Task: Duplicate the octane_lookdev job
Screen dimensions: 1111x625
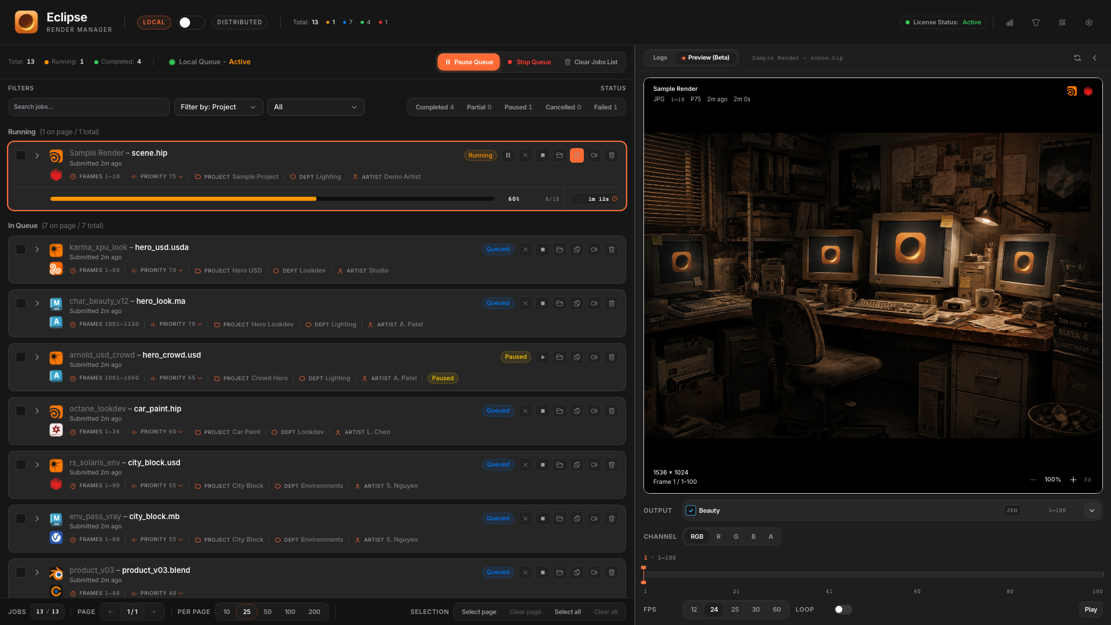Action: click(577, 411)
